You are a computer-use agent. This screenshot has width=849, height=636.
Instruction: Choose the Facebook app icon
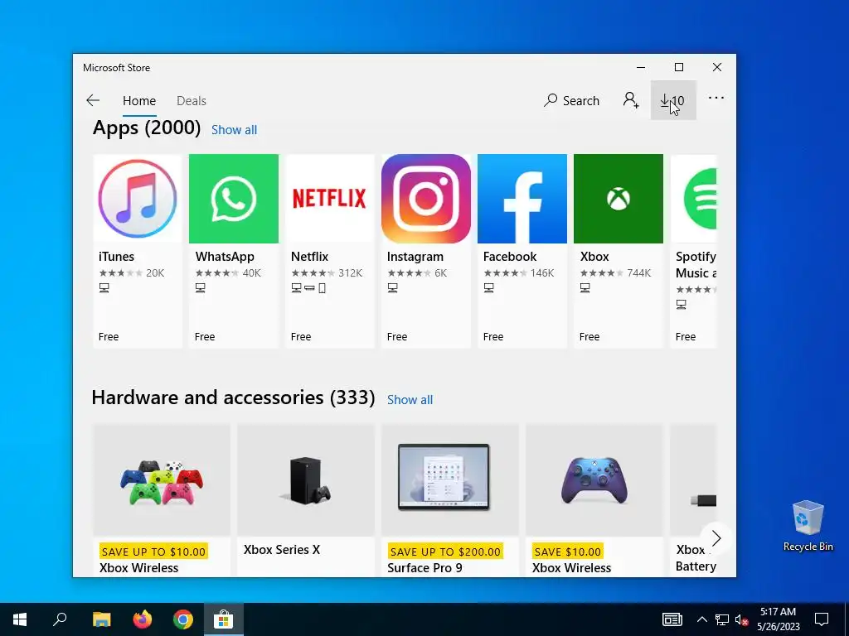coord(522,199)
